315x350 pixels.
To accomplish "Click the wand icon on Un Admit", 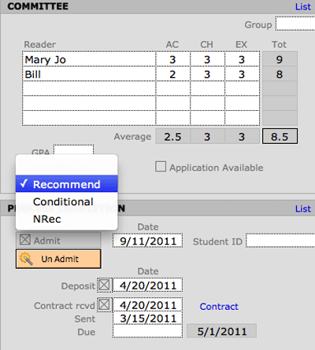I will pyautogui.click(x=26, y=259).
